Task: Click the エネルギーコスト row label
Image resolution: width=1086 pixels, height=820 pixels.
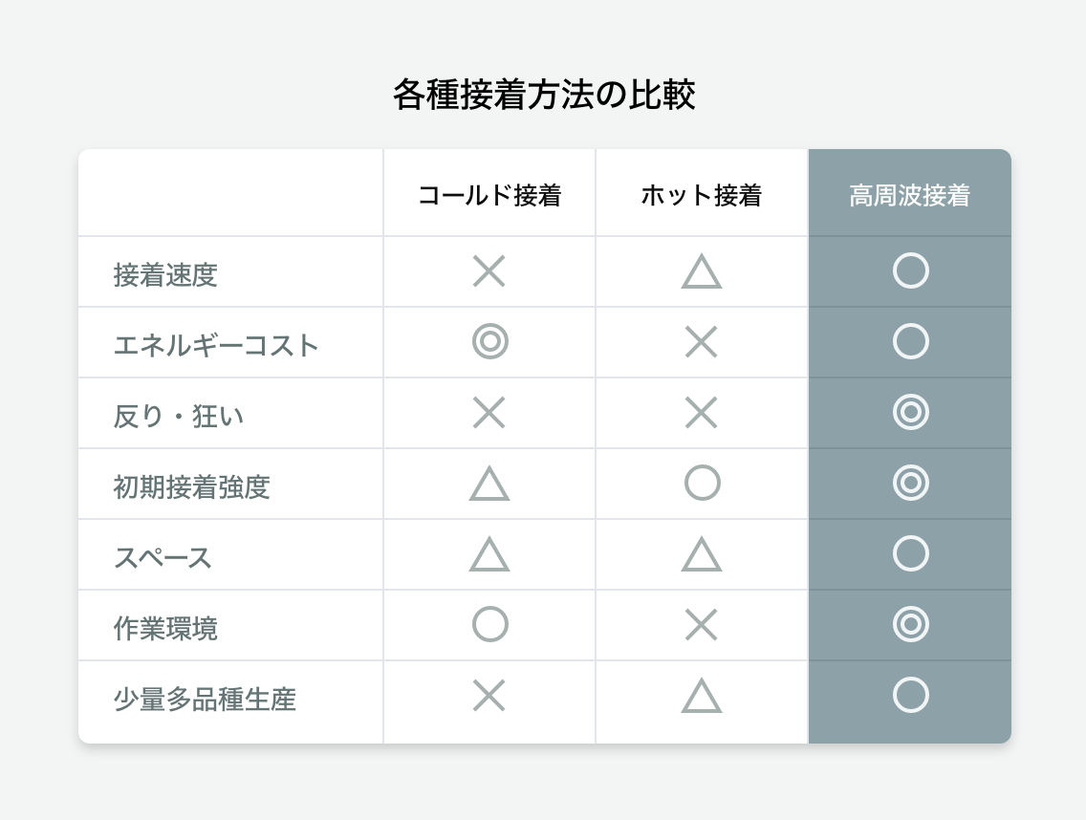Action: (216, 345)
